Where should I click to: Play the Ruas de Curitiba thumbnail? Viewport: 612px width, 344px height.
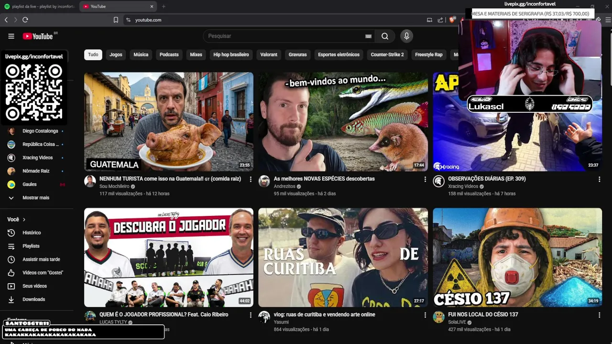click(x=343, y=258)
